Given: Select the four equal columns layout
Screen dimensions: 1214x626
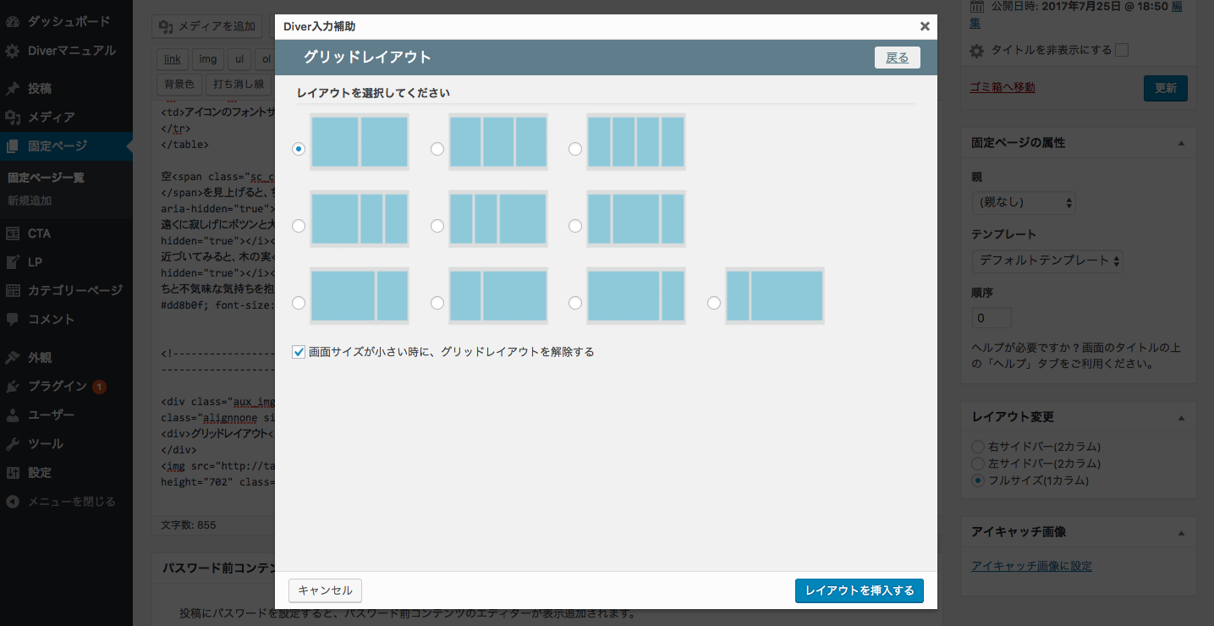Looking at the screenshot, I should coord(575,149).
